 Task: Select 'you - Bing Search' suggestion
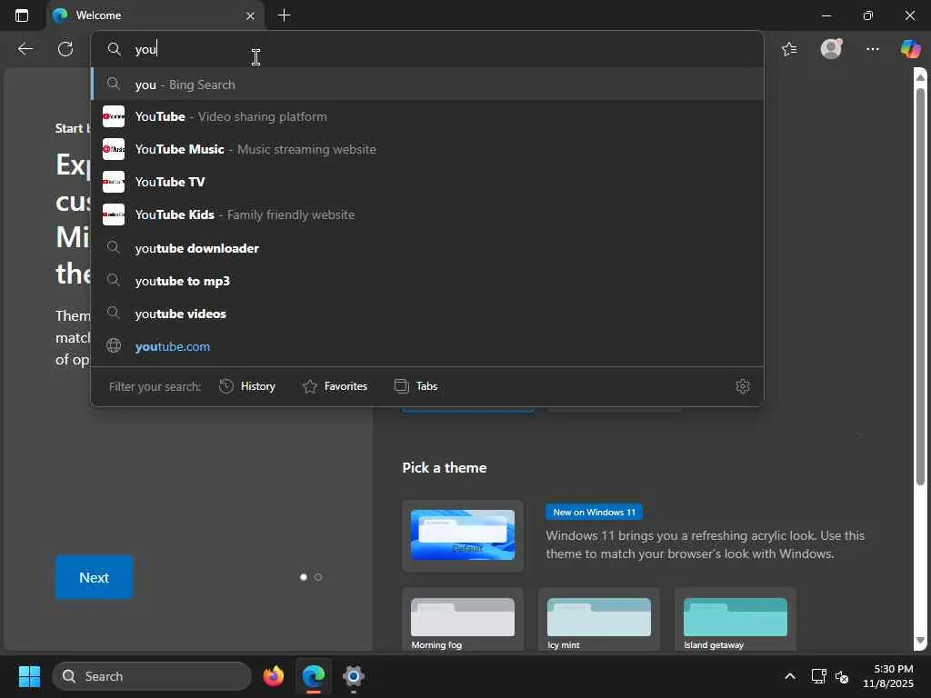(x=427, y=85)
